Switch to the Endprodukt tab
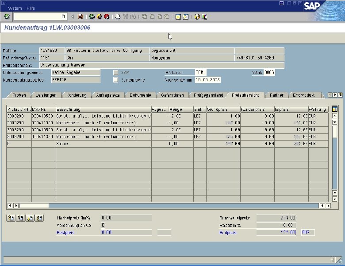345x266 pixels. point(303,95)
